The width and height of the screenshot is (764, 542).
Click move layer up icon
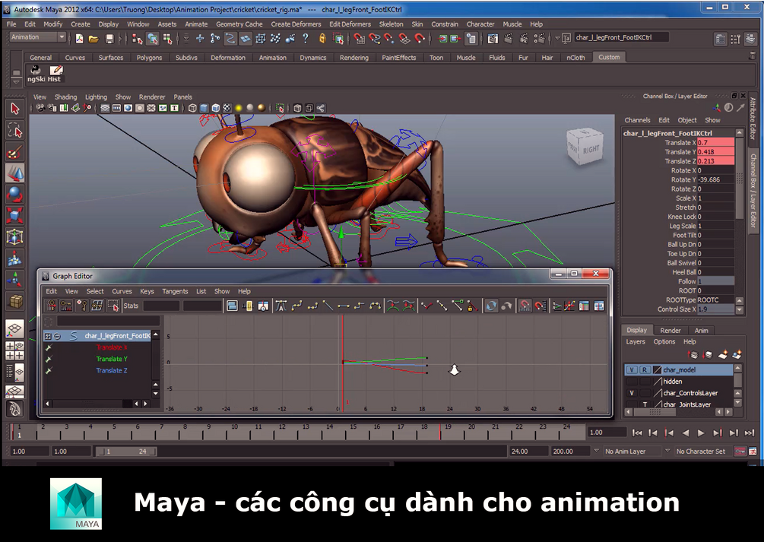pyautogui.click(x=693, y=354)
